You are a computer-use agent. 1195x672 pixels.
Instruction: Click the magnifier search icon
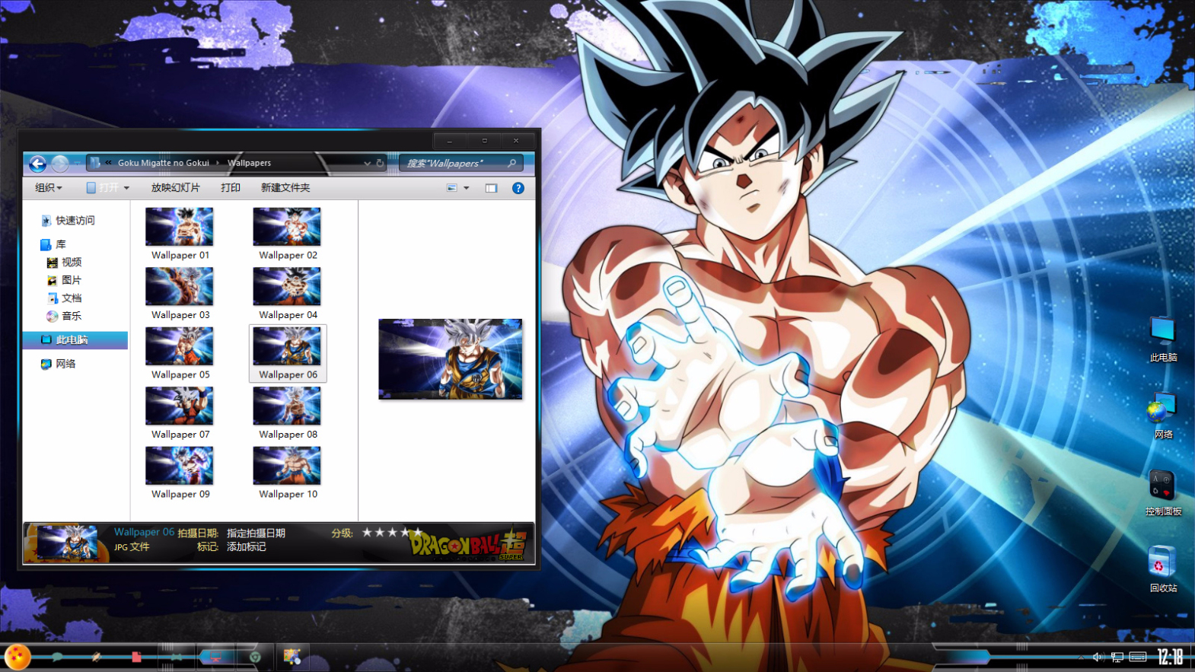click(x=512, y=163)
